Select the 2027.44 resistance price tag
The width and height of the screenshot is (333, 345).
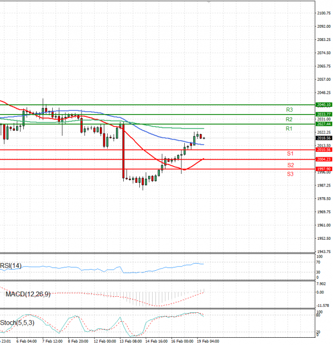[x=324, y=124]
